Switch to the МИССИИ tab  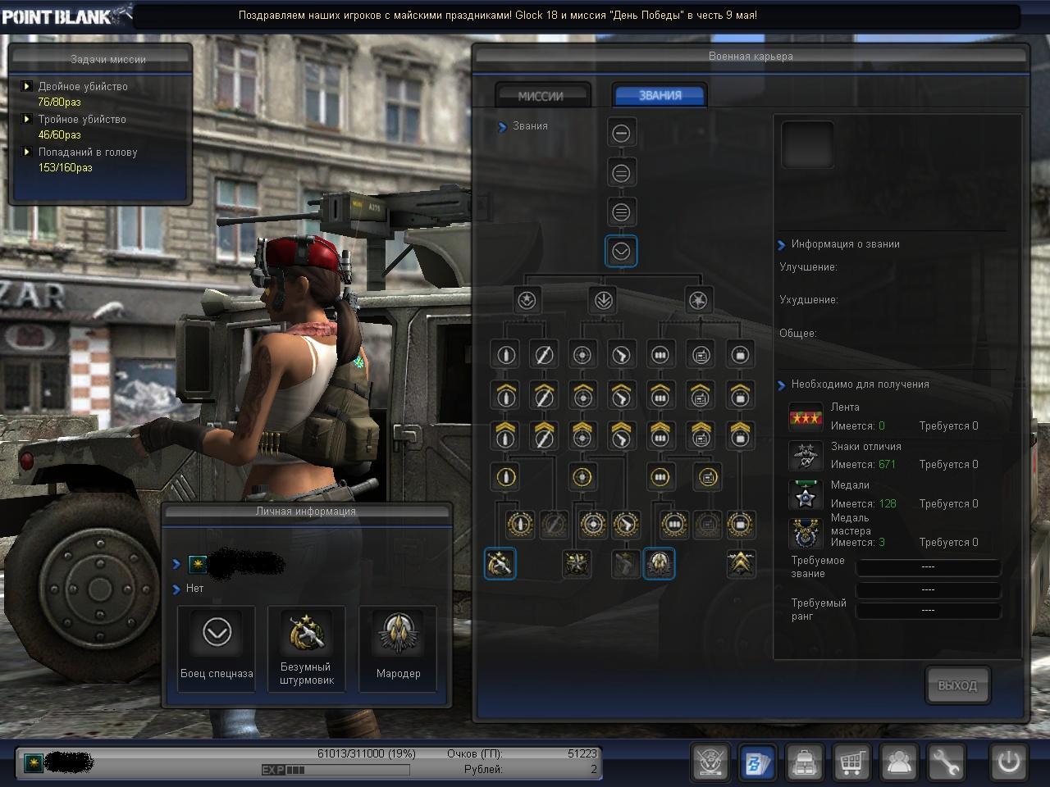coord(541,96)
